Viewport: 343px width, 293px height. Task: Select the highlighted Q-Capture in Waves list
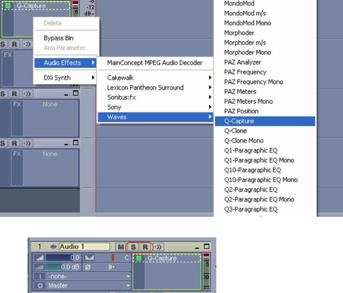(265, 121)
